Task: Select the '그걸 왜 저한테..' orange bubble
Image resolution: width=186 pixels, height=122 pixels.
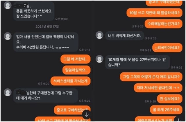Action: coord(76,59)
